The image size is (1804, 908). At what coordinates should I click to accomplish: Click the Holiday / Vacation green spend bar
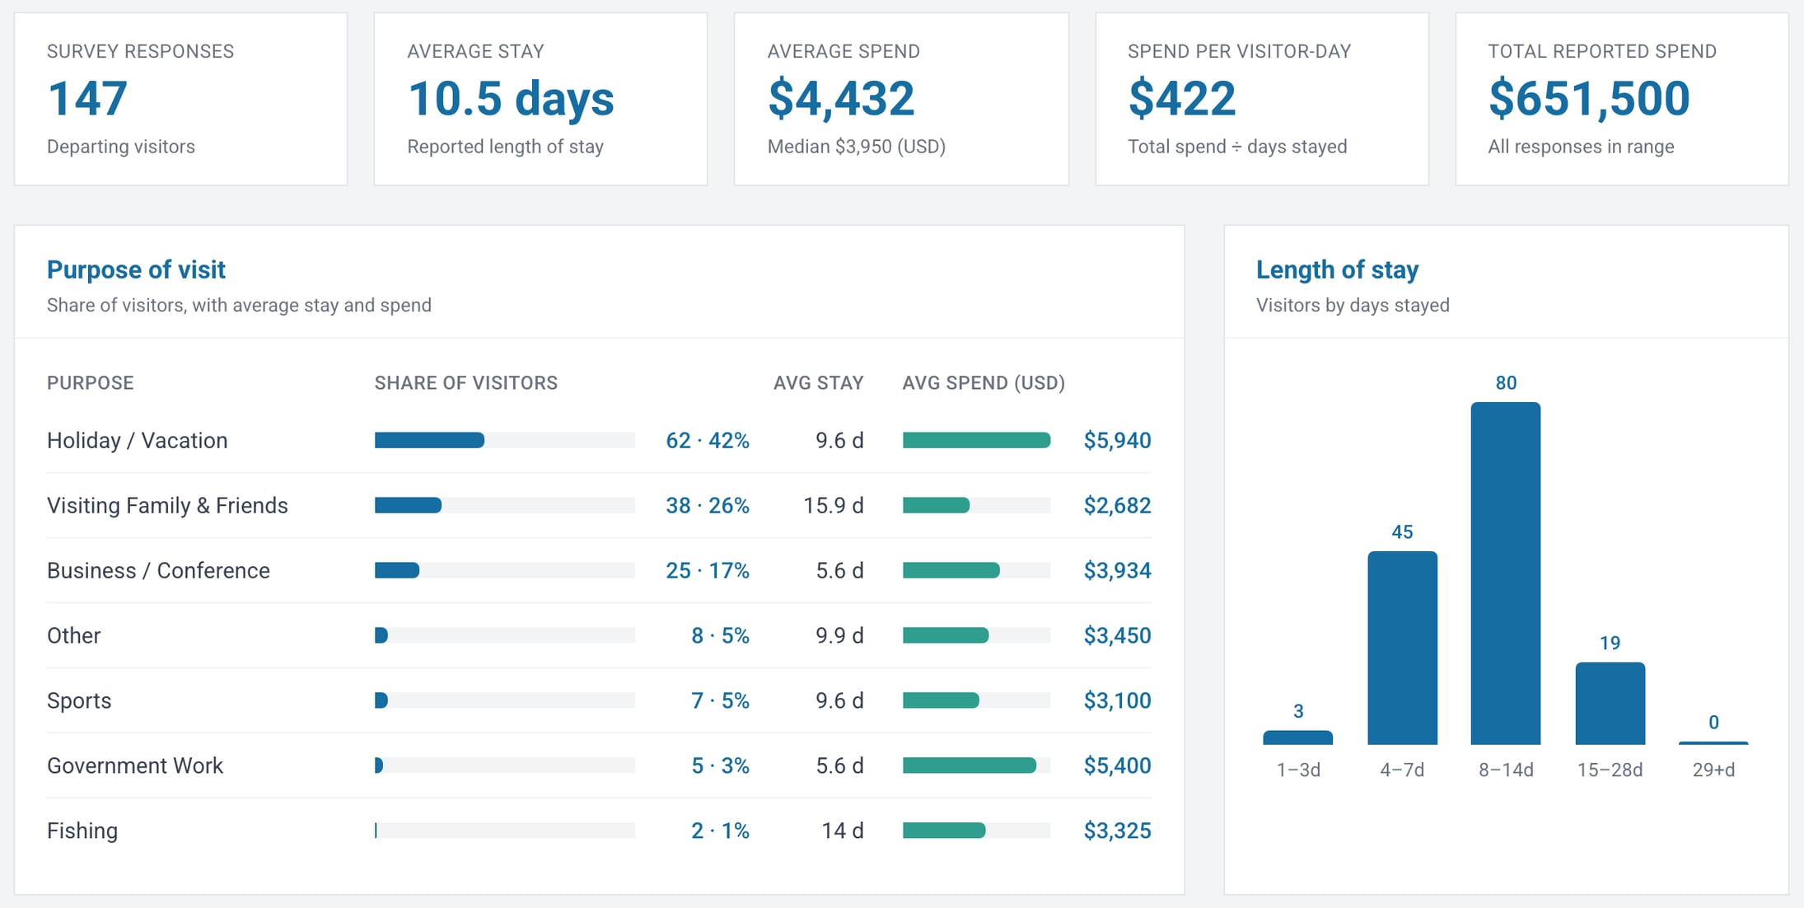[976, 441]
